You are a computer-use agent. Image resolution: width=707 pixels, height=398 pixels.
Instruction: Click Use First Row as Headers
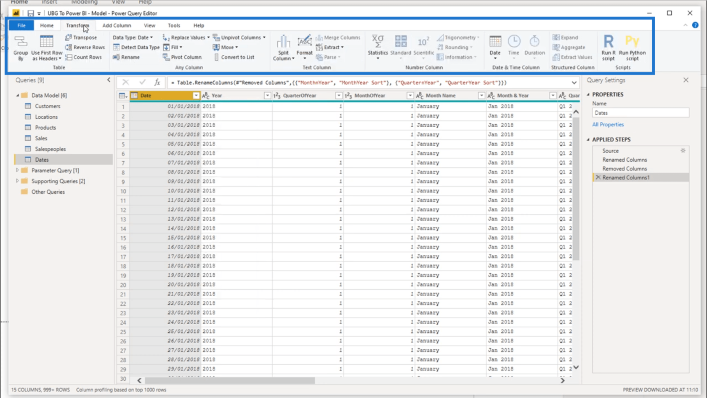click(47, 48)
